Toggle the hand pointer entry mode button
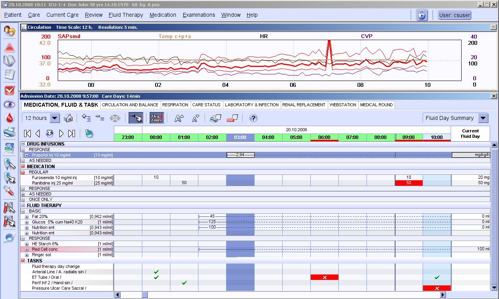The width and height of the screenshot is (499, 299). 136,118
